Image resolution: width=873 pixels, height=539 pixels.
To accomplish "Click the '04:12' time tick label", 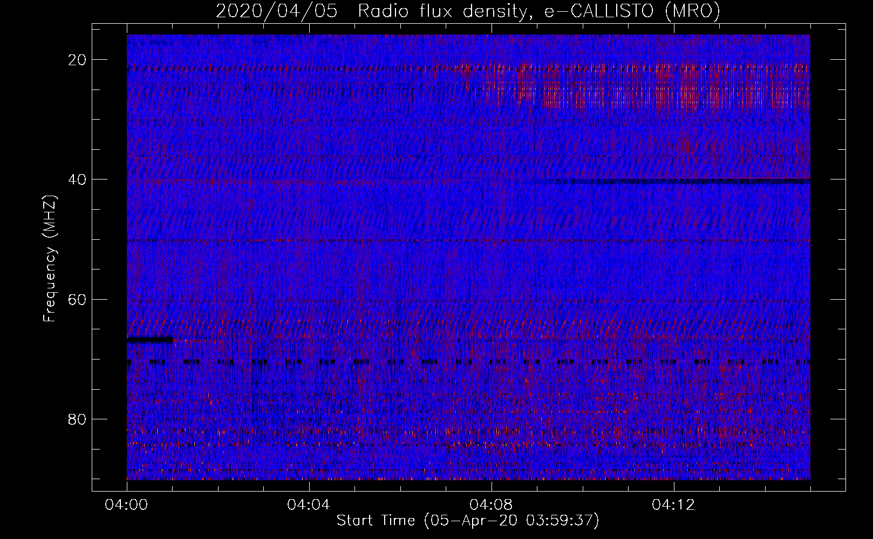I will [674, 505].
